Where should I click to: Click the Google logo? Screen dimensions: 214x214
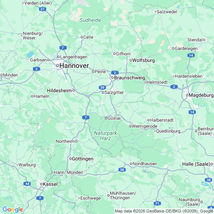coord(13,209)
